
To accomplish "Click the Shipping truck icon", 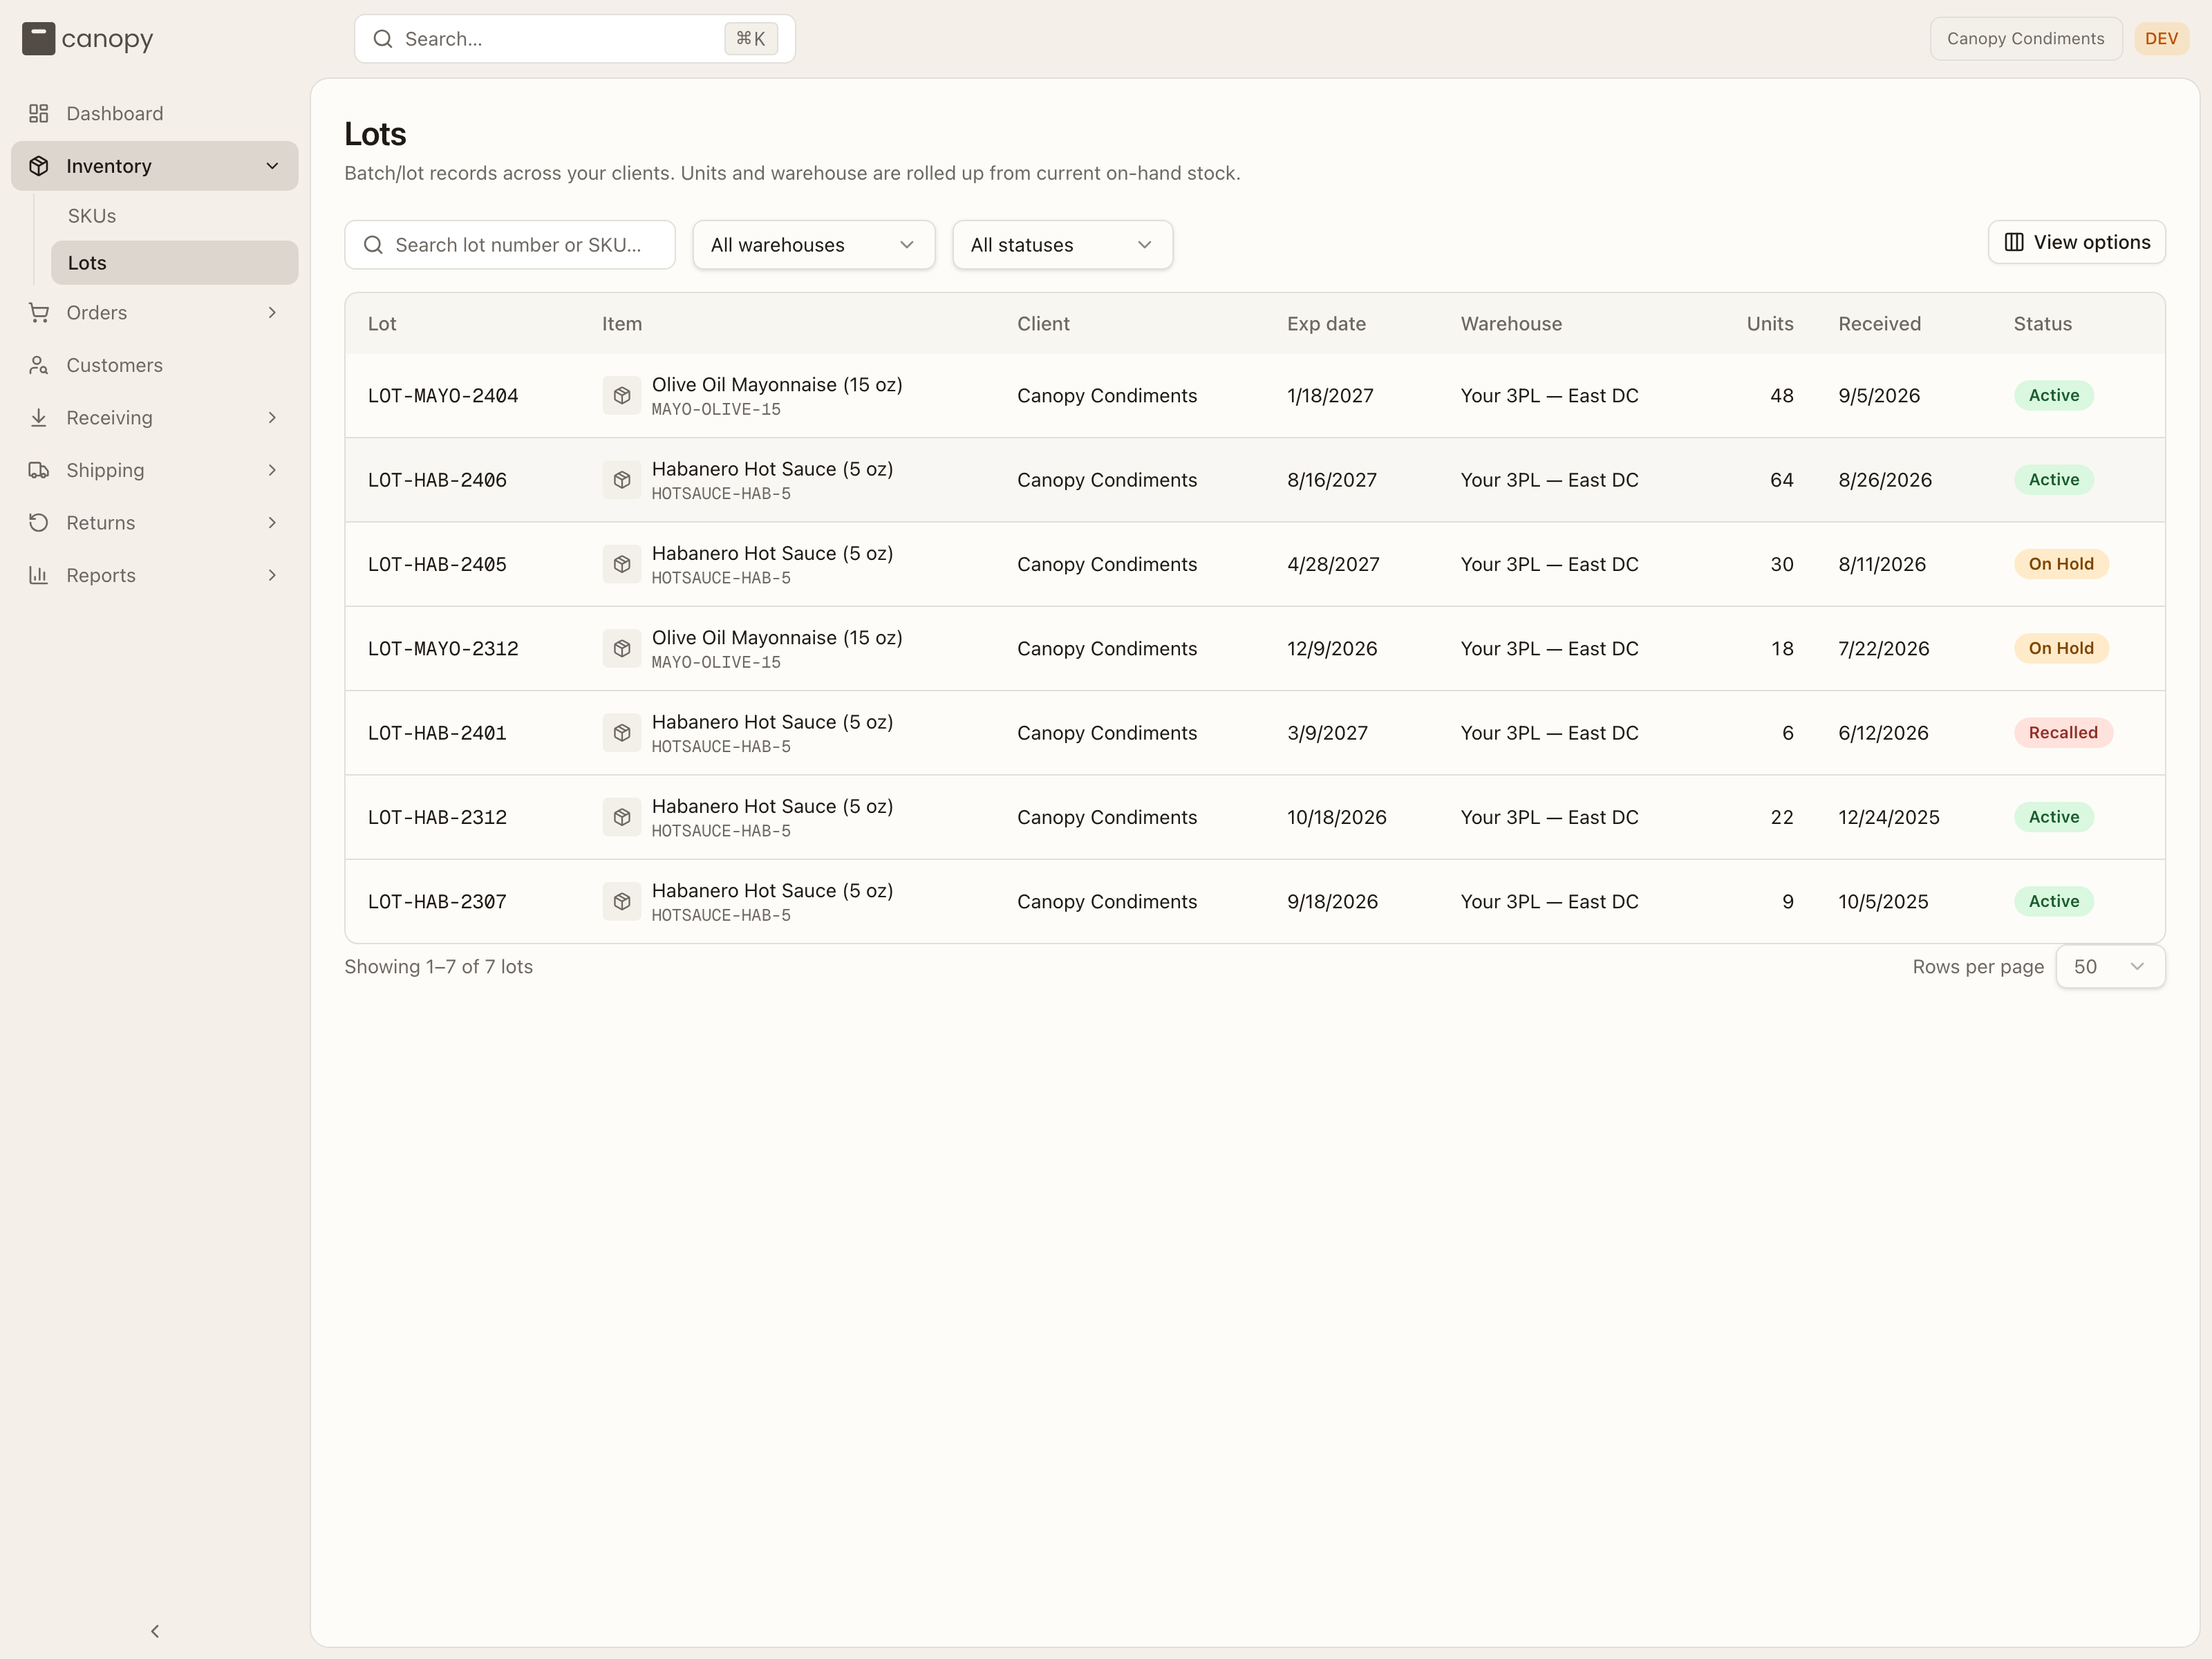I will (x=39, y=470).
